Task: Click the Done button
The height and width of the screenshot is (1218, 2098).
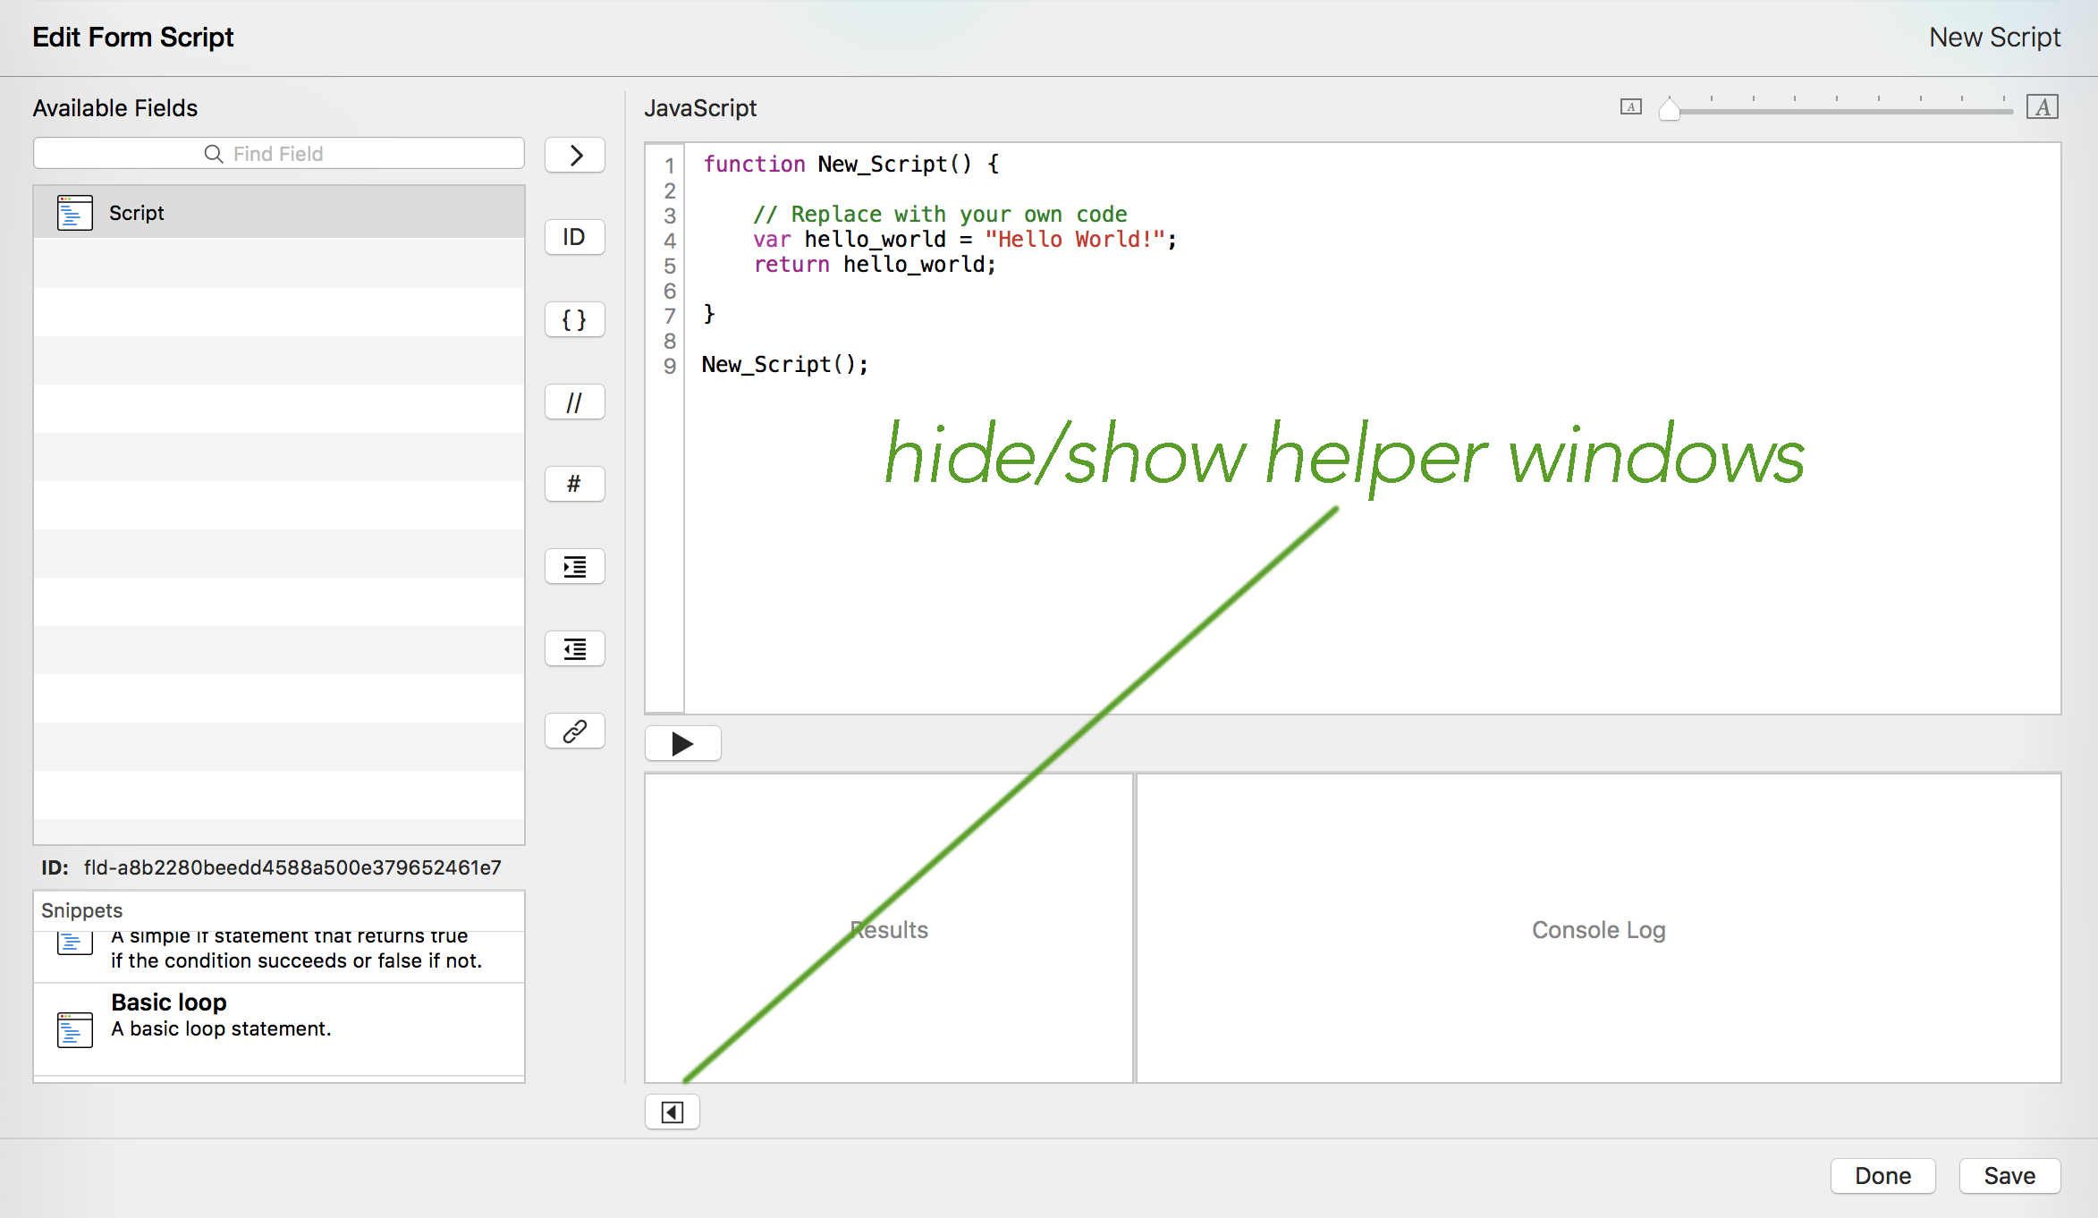Action: 1882,1176
